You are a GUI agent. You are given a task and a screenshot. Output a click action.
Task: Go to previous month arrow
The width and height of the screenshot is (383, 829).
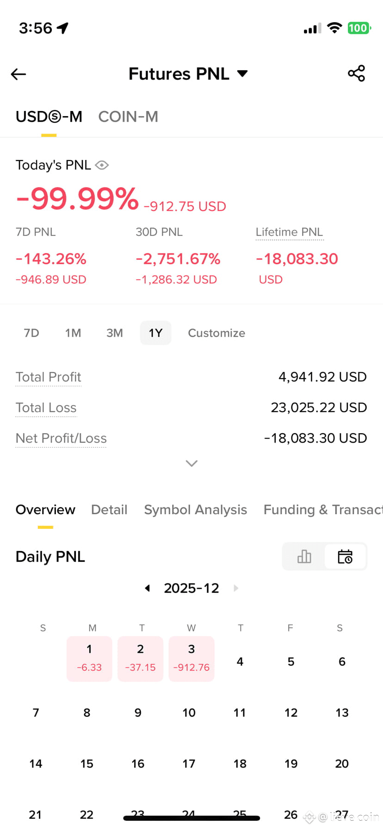147,588
